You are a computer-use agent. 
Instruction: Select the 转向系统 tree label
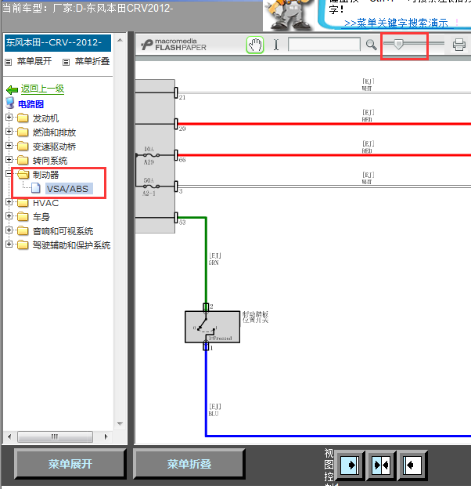tap(50, 161)
